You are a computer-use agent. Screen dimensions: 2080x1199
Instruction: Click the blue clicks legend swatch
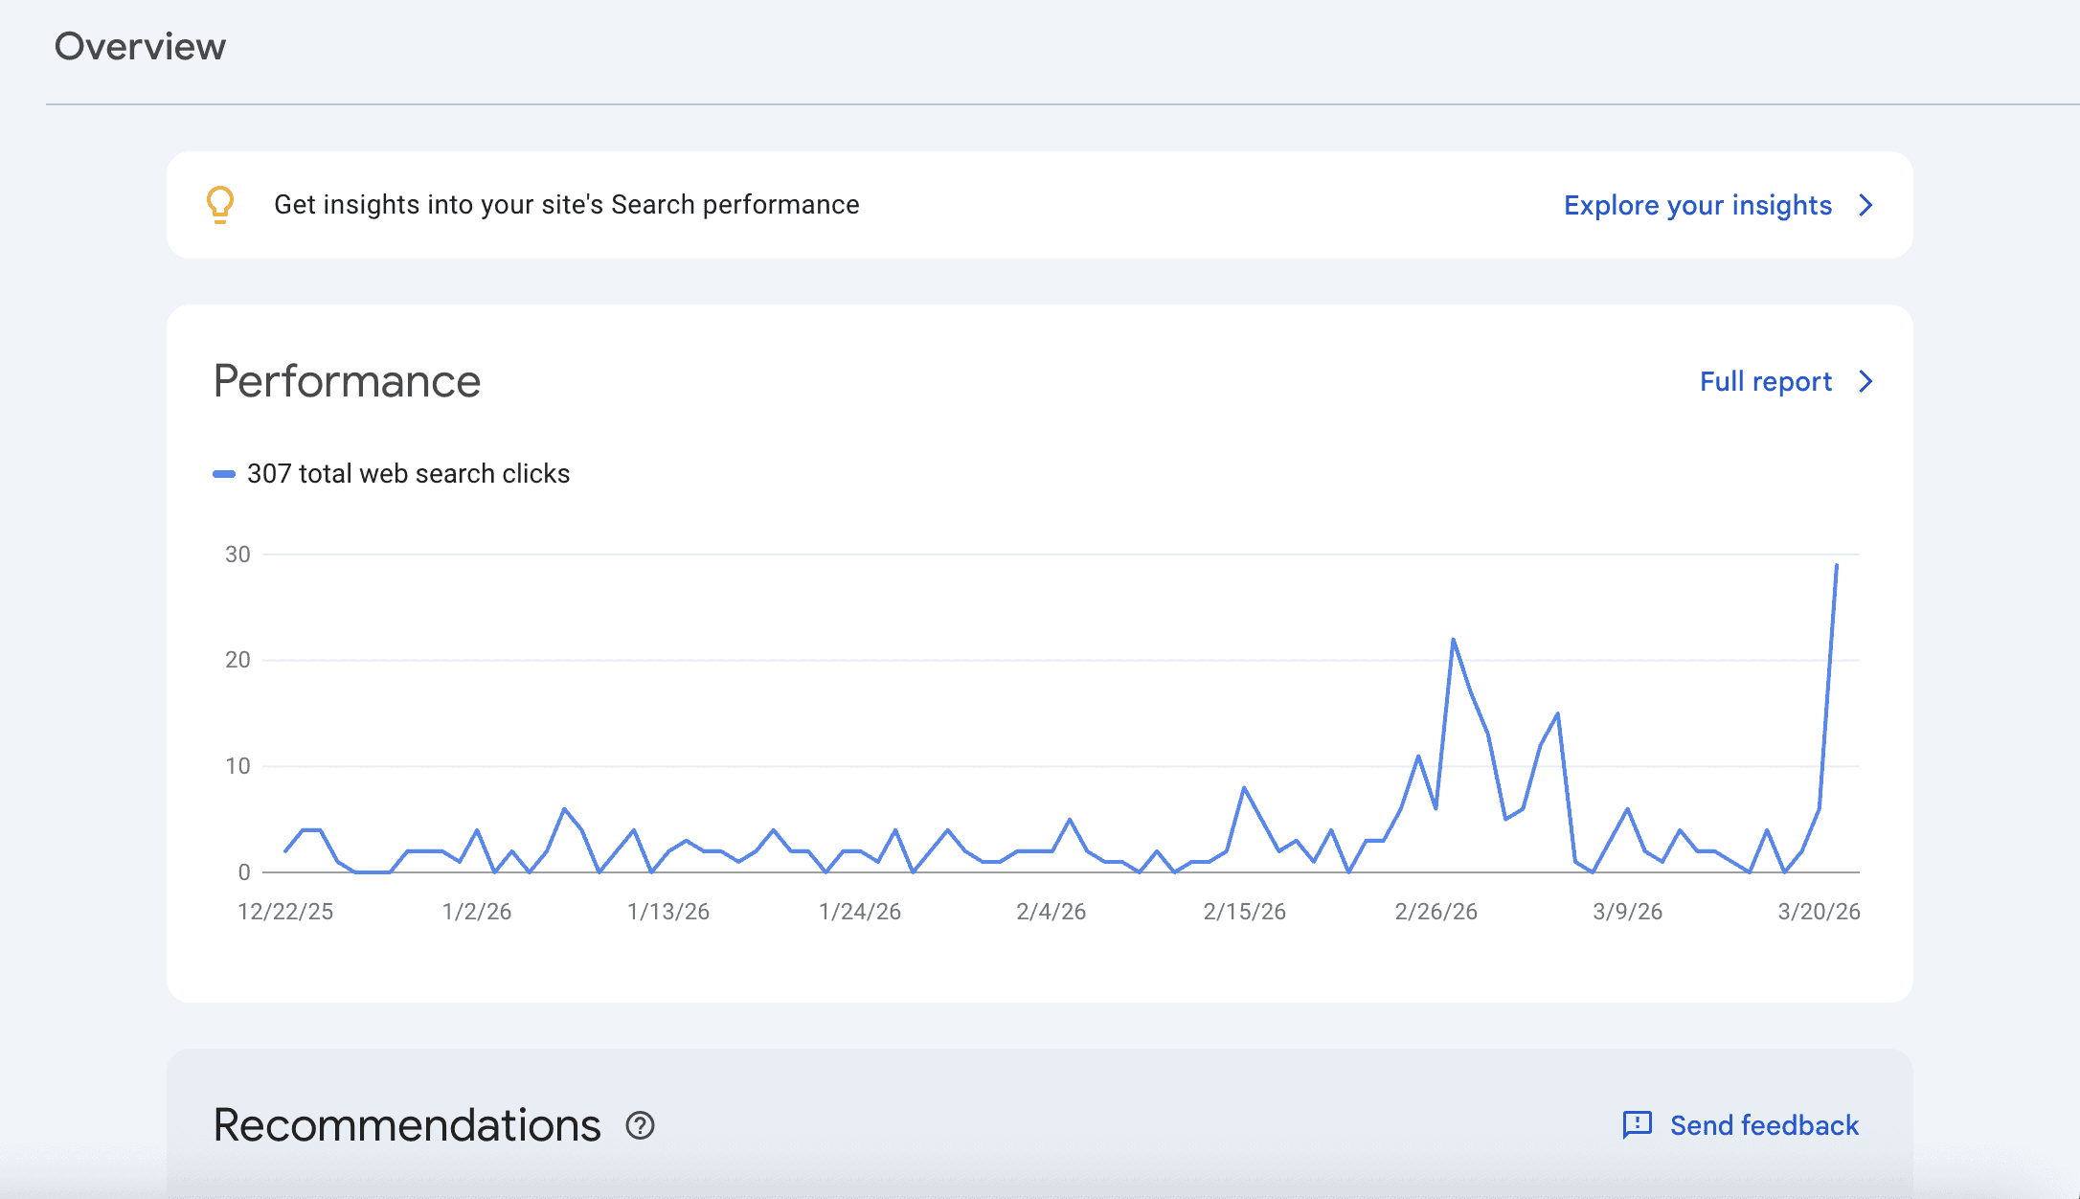(223, 474)
